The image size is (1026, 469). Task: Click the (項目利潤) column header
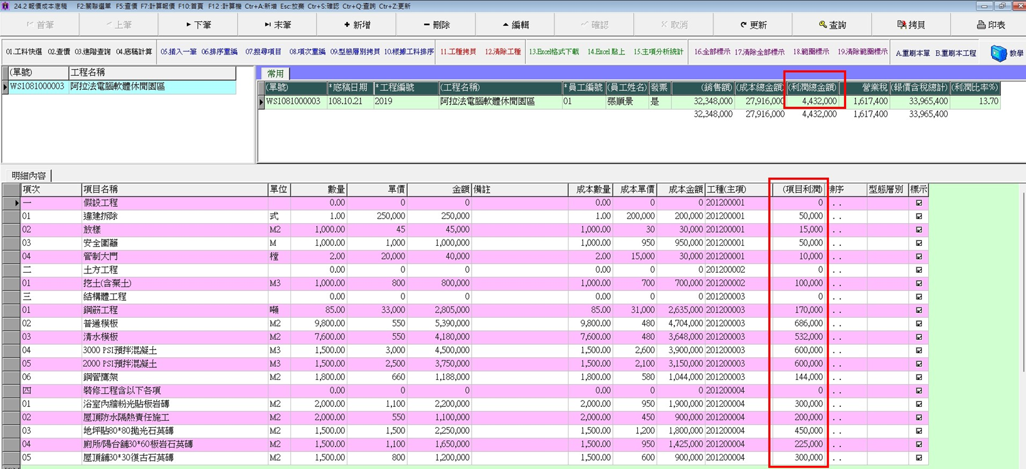point(798,189)
